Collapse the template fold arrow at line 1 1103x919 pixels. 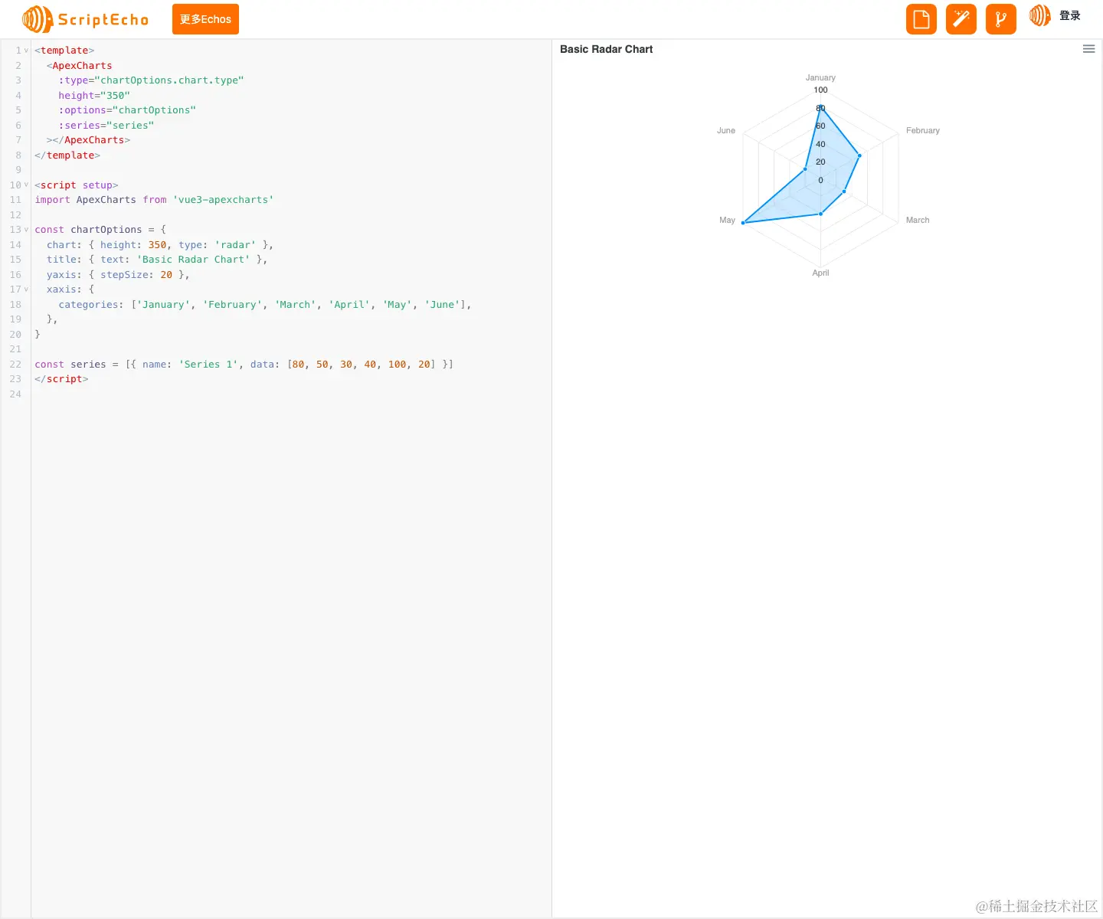pos(26,51)
